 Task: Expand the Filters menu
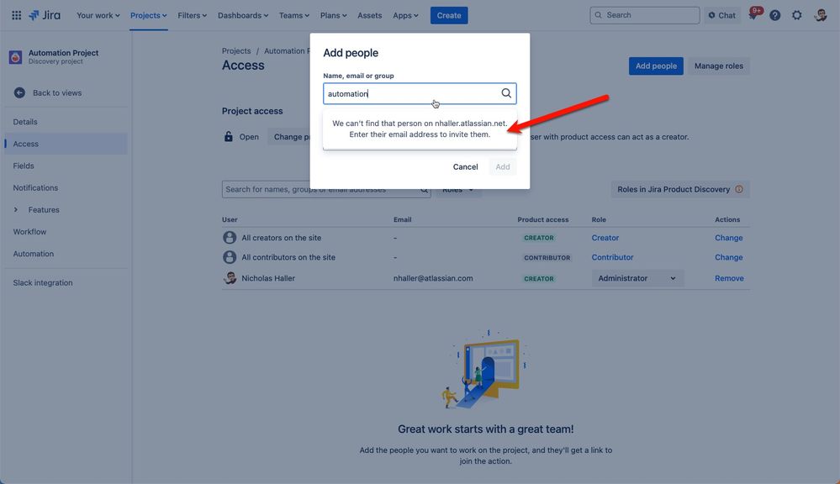192,15
